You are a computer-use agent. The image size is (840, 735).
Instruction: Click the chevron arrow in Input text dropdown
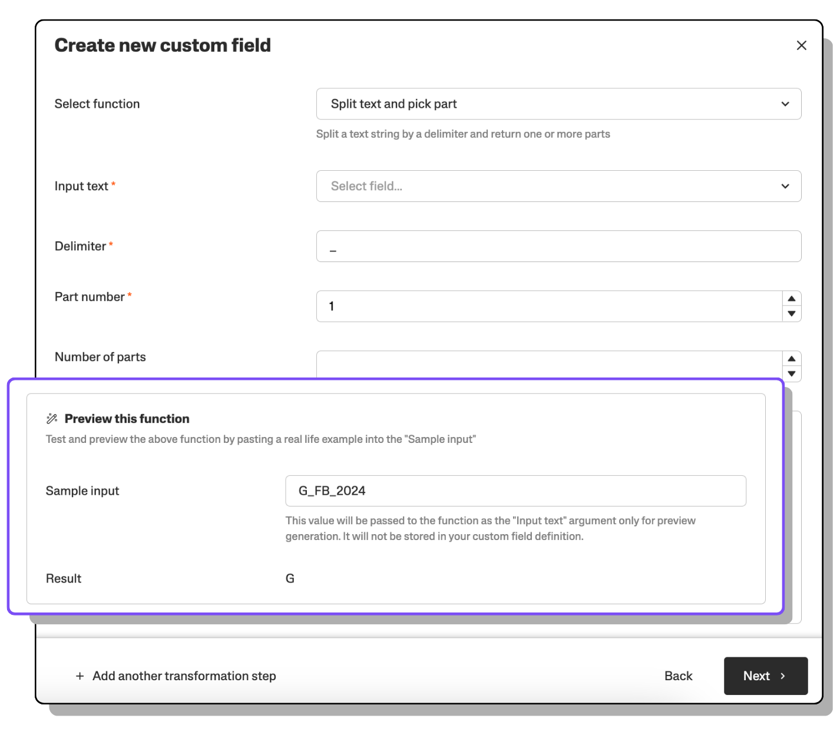pos(785,186)
